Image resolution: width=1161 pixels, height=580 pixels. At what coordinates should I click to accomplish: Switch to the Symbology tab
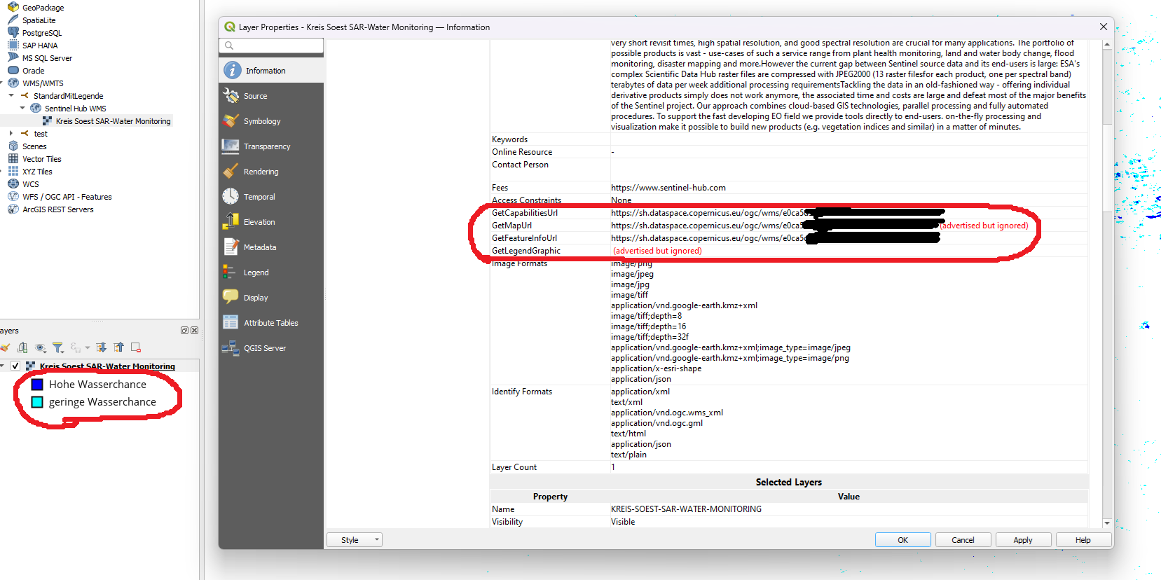pos(262,121)
